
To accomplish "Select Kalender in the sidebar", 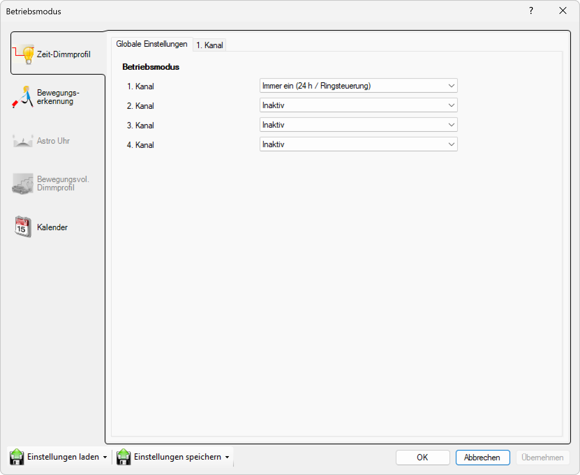I will (x=58, y=227).
